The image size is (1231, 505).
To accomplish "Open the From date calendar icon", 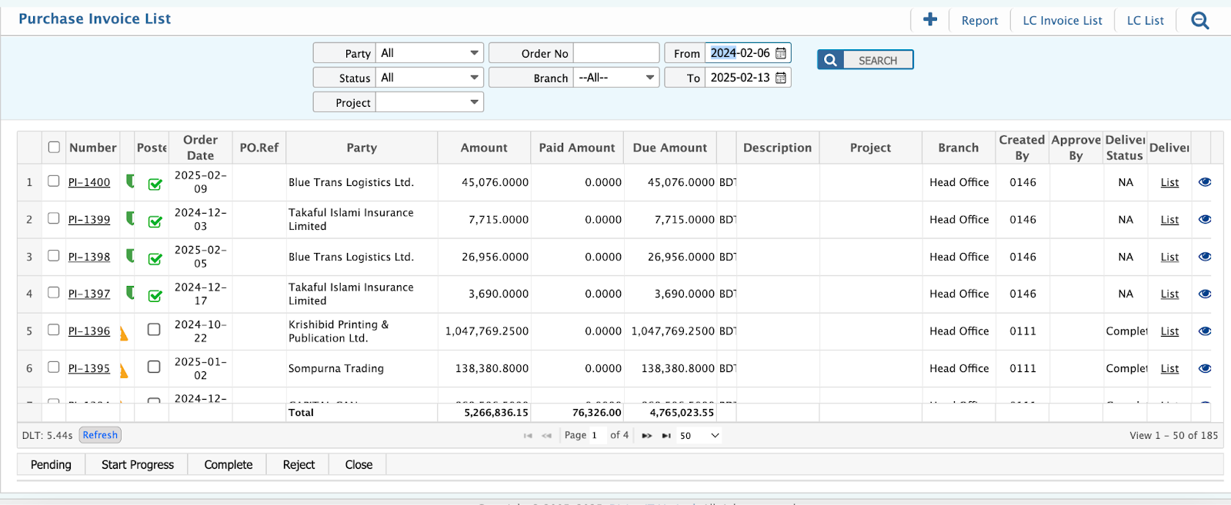I will click(x=781, y=53).
